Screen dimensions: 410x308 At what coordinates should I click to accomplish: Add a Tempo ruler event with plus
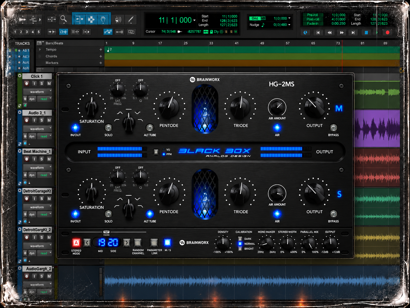[101, 49]
